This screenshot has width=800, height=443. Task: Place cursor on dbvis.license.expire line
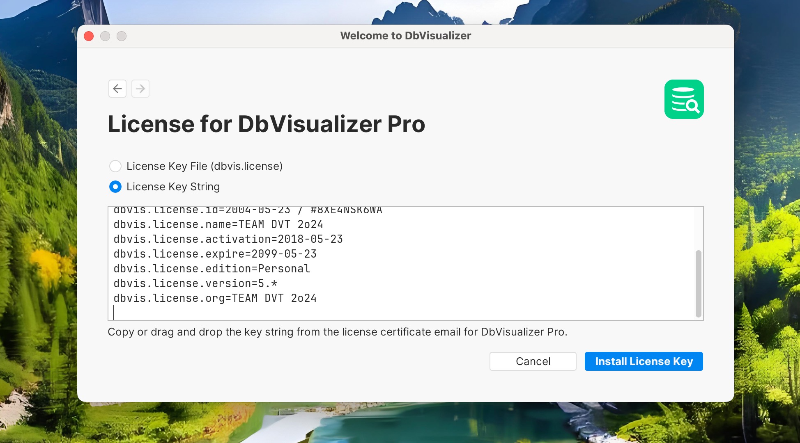(x=215, y=254)
